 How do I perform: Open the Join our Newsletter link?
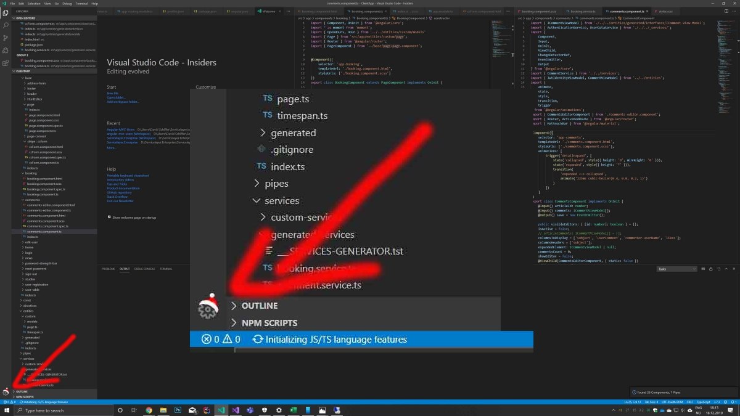coord(120,201)
